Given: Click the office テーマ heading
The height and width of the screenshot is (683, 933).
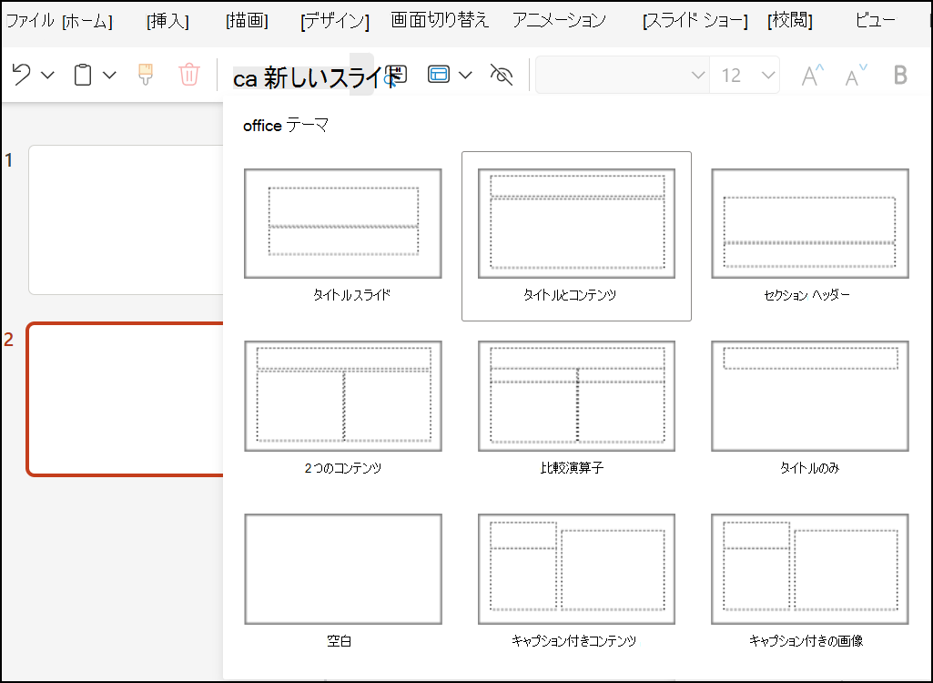Looking at the screenshot, I should click(x=286, y=126).
